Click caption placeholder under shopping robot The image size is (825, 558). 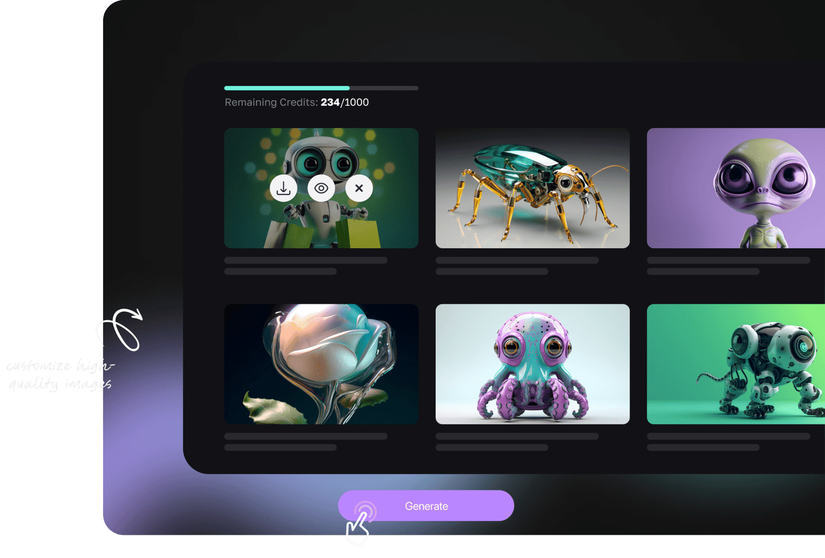pyautogui.click(x=305, y=261)
